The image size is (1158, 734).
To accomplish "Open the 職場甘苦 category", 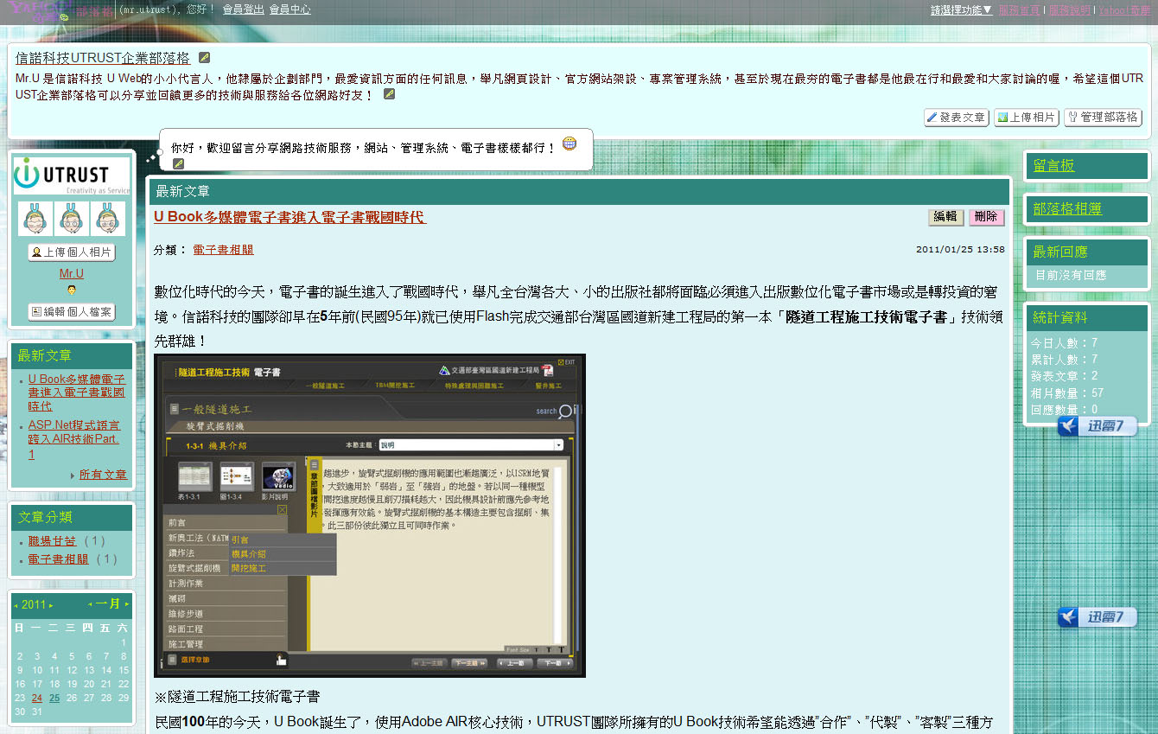I will [52, 541].
